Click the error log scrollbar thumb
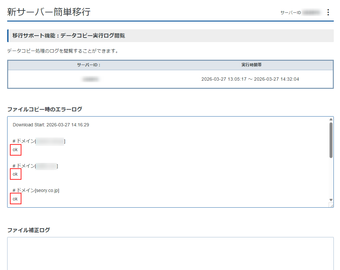This screenshot has width=340, height=270. pyautogui.click(x=331, y=140)
